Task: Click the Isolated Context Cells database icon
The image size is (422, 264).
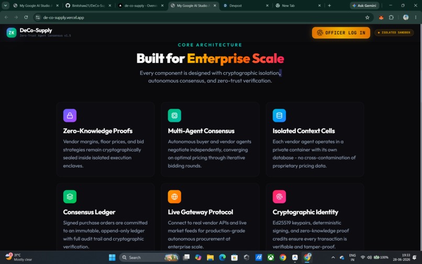Action: [279, 116]
